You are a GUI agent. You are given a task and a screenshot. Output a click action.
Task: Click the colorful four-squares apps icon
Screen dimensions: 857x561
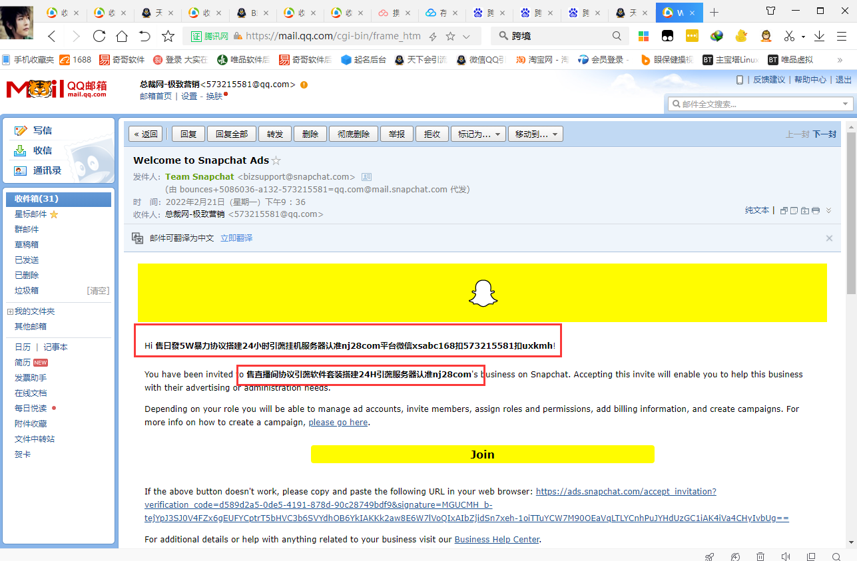pyautogui.click(x=643, y=36)
